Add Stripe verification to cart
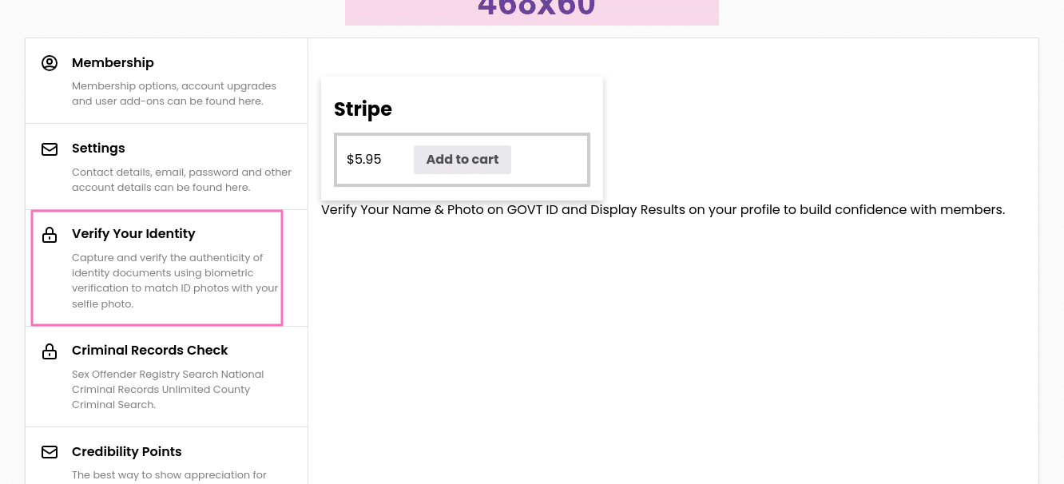 click(463, 160)
